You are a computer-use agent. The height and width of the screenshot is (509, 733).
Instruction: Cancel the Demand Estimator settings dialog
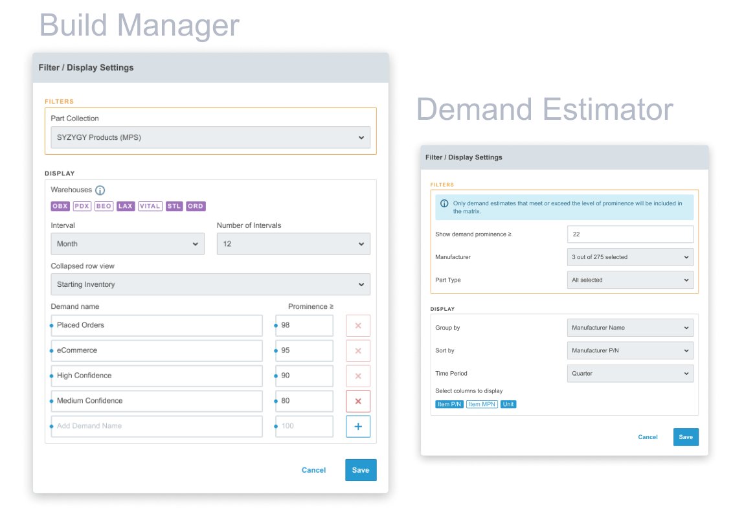pyautogui.click(x=648, y=437)
